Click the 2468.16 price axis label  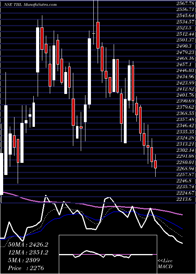click(186, 58)
